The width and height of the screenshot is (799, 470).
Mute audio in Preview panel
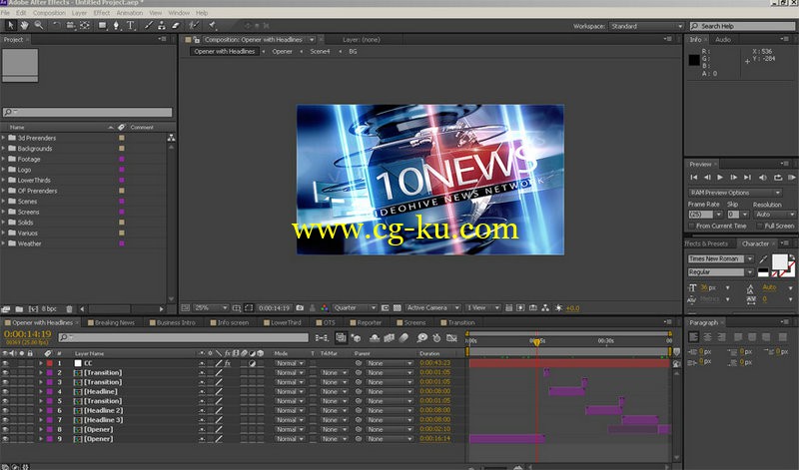click(x=763, y=178)
